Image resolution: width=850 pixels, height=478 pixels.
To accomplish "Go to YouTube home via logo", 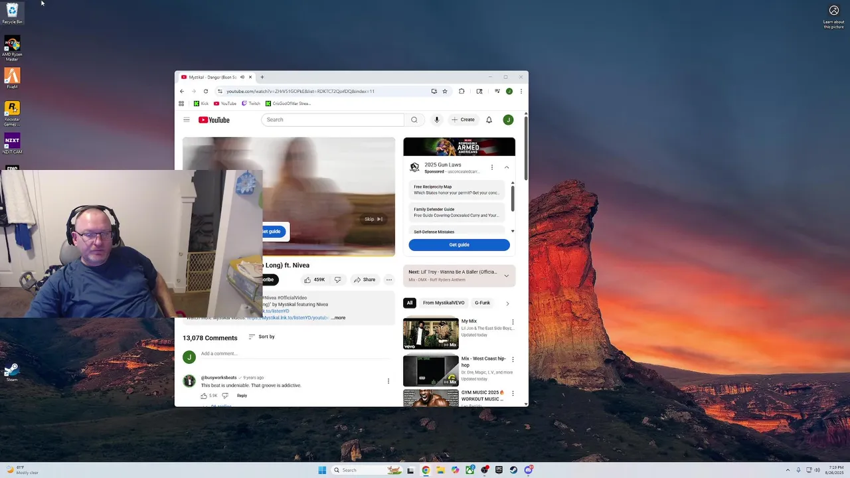I will (x=214, y=119).
